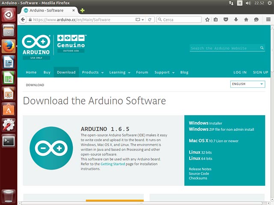The width and height of the screenshot is (274, 205).
Task: Download Linux 64 bits version
Action: (200, 158)
